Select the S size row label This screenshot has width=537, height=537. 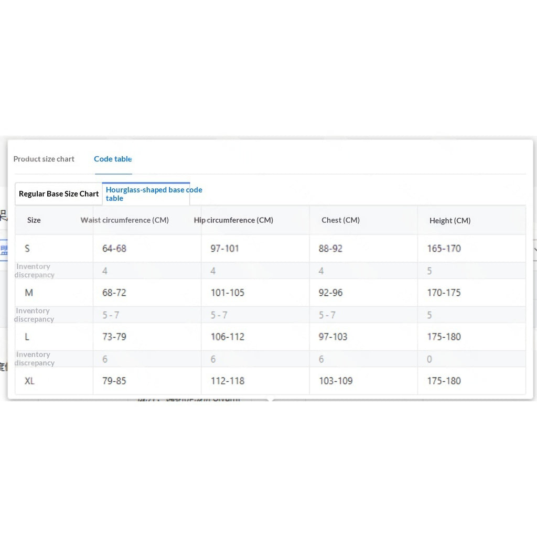[27, 249]
